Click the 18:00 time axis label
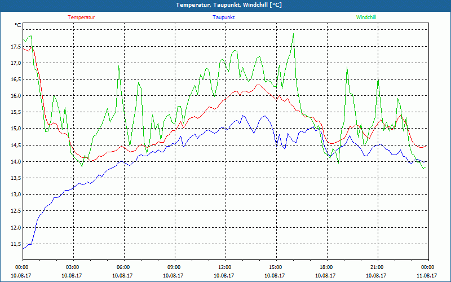This screenshot has width=451, height=282. 326,267
